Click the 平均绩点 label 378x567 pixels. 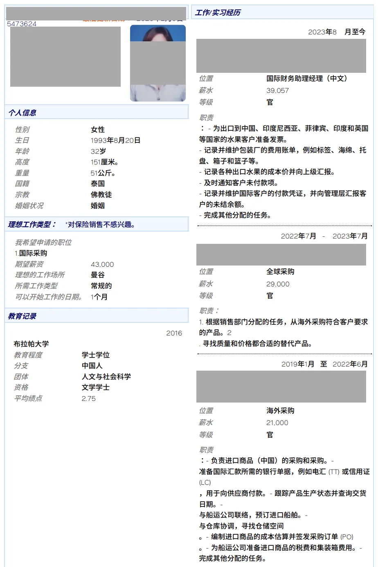coord(28,398)
